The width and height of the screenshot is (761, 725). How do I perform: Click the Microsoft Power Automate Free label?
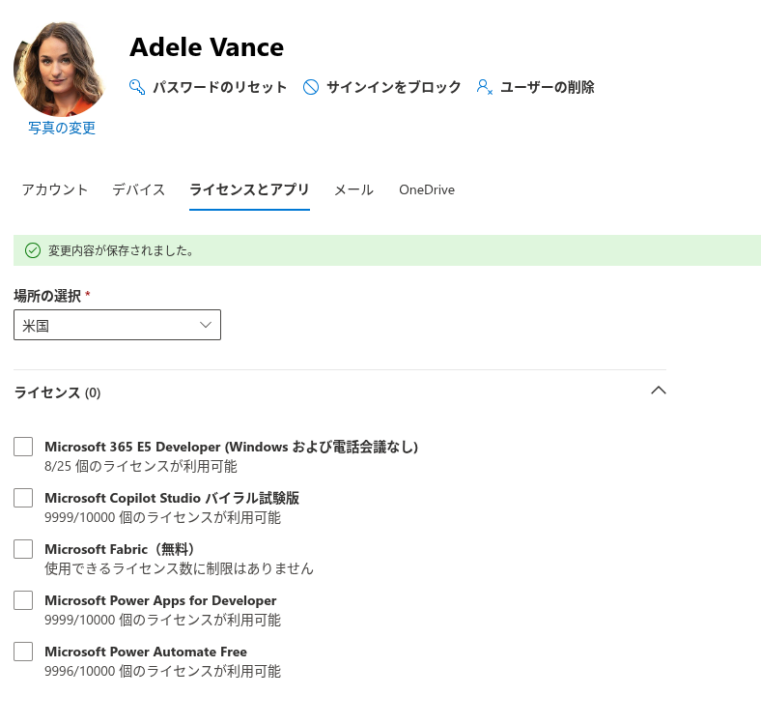point(146,652)
